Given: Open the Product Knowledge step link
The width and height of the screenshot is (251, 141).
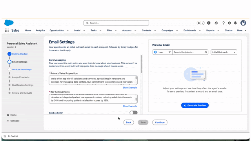Looking at the screenshot, I should point(22,70).
